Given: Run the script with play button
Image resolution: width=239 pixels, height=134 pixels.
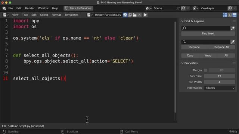Looking at the screenshot, I should 145,15.
